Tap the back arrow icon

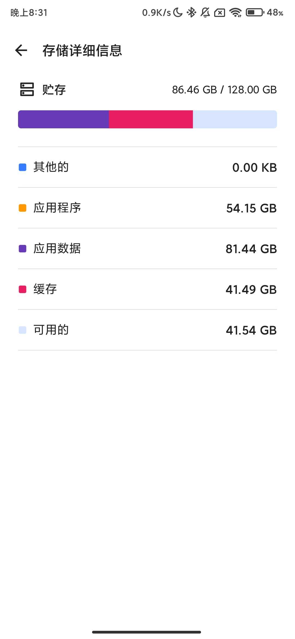21,51
